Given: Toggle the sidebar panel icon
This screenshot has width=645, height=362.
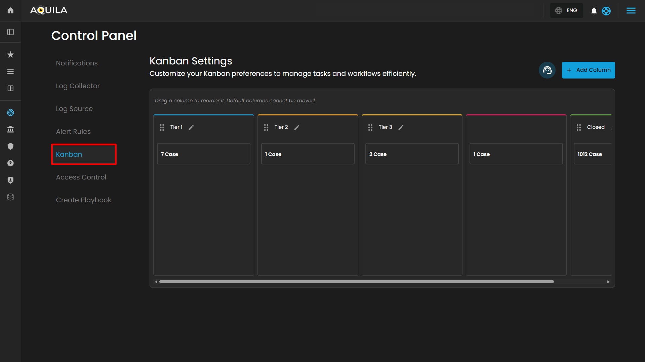Looking at the screenshot, I should tap(10, 32).
